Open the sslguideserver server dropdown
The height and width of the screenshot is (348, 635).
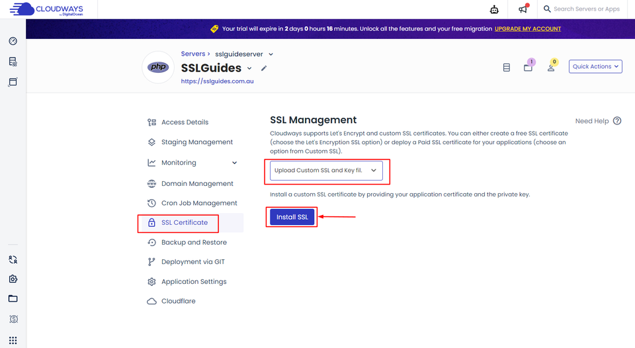(271, 54)
